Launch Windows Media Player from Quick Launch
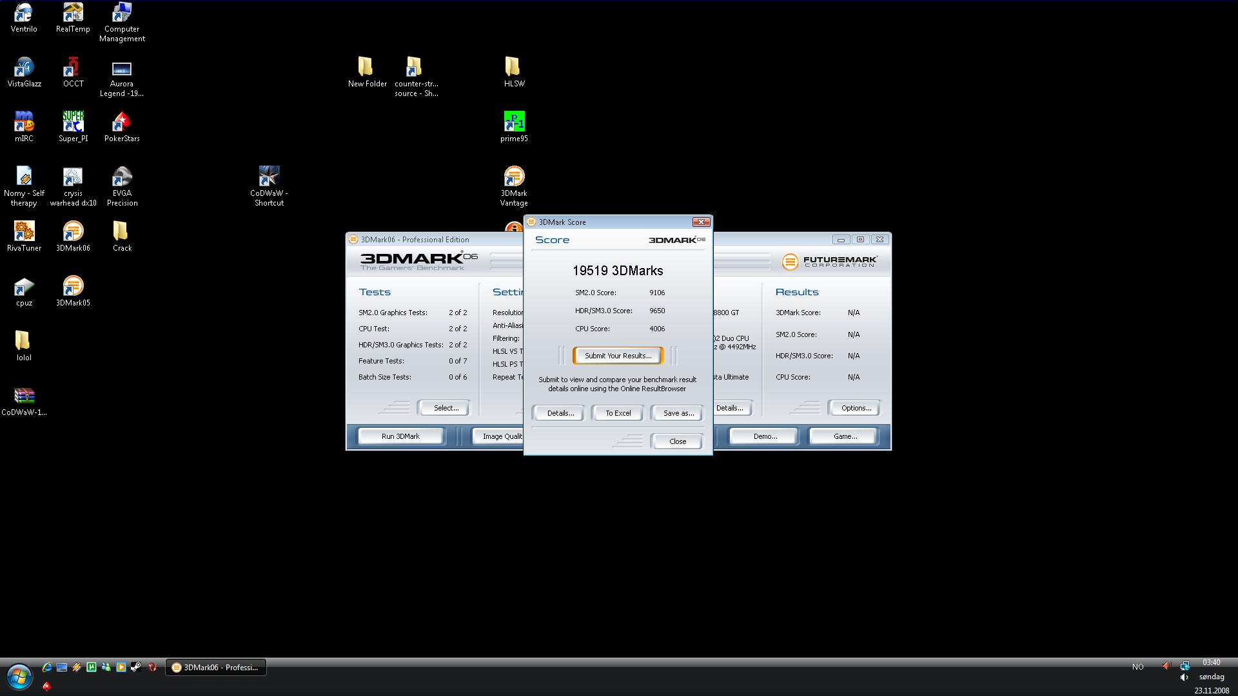Image resolution: width=1238 pixels, height=696 pixels. (121, 668)
